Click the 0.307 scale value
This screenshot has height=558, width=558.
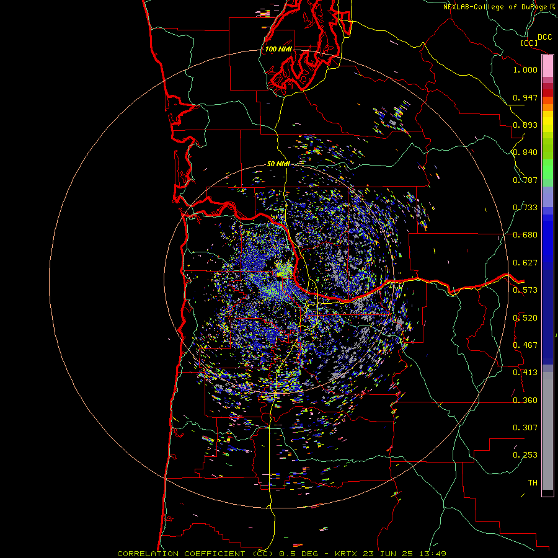tap(525, 428)
